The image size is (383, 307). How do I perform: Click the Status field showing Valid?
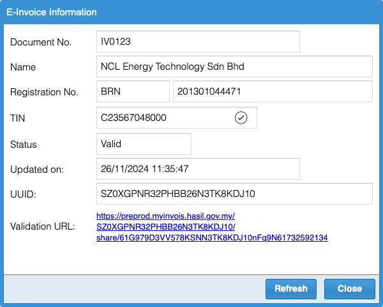(144, 144)
